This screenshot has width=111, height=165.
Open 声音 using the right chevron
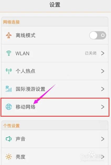(103, 139)
